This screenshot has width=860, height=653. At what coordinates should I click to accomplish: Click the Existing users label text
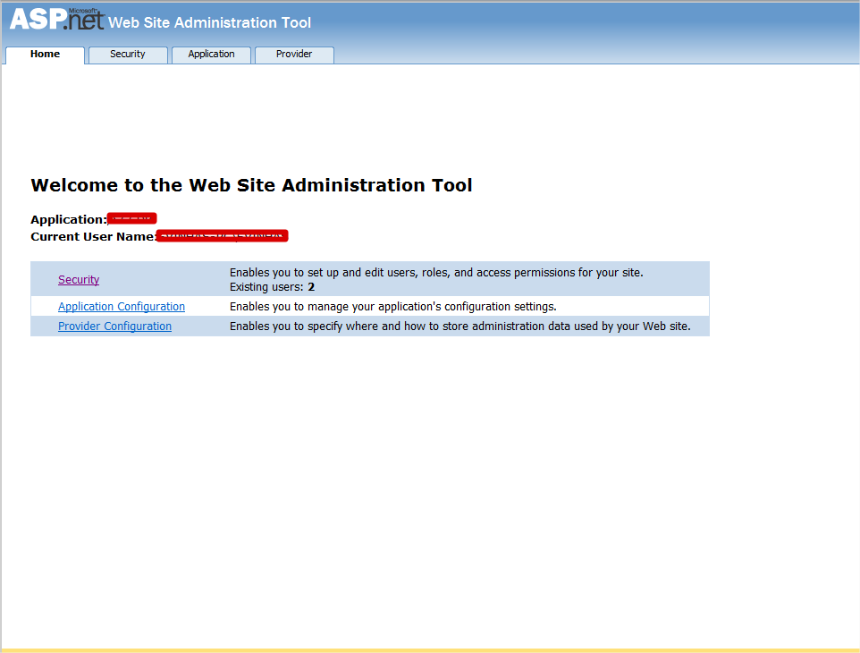coord(266,288)
